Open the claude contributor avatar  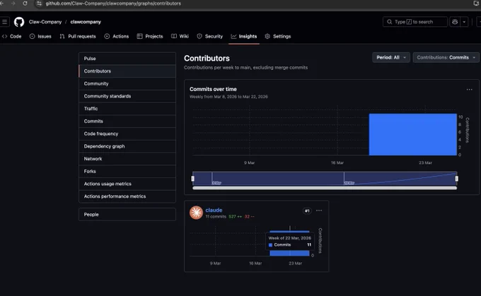pyautogui.click(x=196, y=213)
